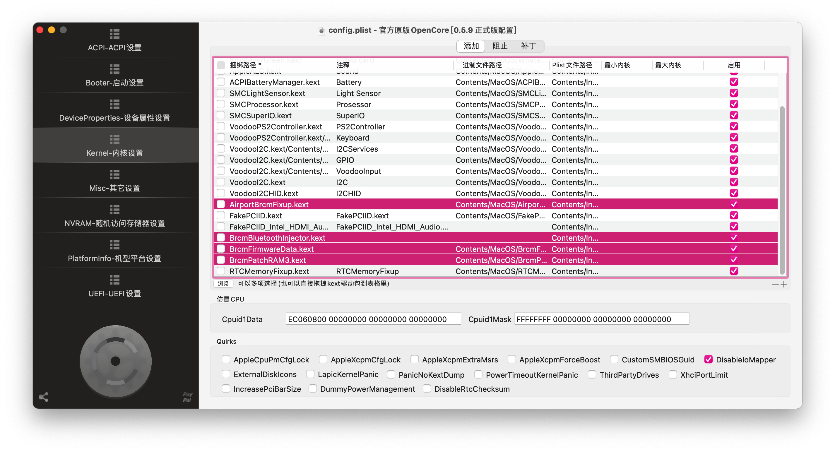Viewport: 835px width, 452px height.
Task: Open the NVRAM settings sidebar icon
Action: click(x=114, y=210)
